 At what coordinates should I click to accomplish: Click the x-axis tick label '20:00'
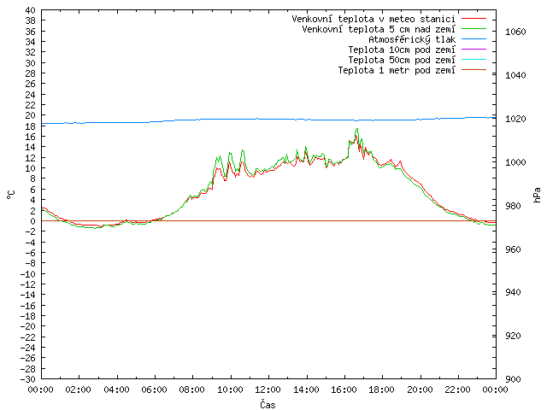(420, 389)
